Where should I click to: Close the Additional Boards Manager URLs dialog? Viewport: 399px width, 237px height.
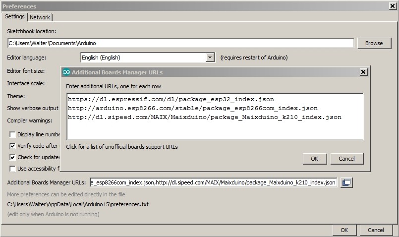[x=363, y=72]
